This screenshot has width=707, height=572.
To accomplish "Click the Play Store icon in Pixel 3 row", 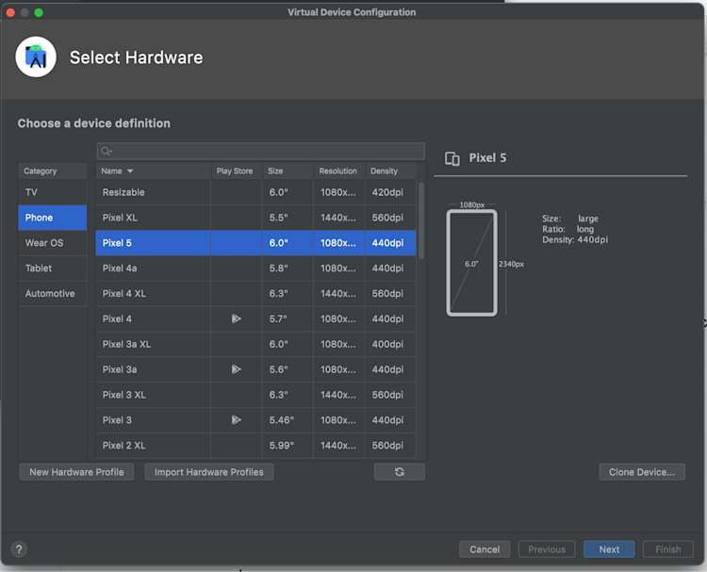I will point(237,419).
